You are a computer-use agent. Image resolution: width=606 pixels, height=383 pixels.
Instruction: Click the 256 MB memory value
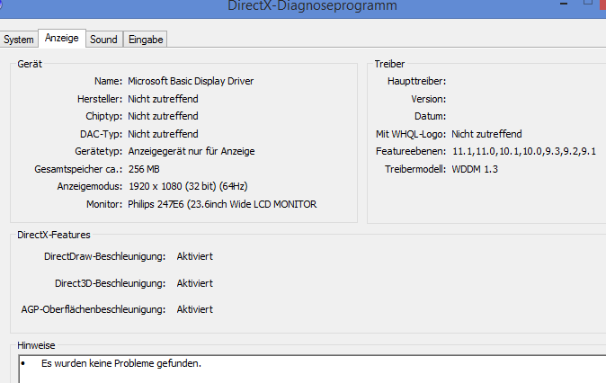(144, 169)
